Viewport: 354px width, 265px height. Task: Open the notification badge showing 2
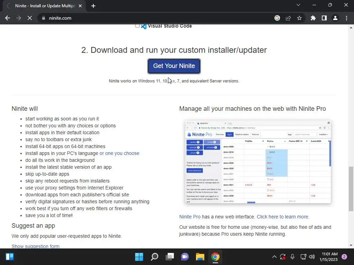[x=344, y=257]
